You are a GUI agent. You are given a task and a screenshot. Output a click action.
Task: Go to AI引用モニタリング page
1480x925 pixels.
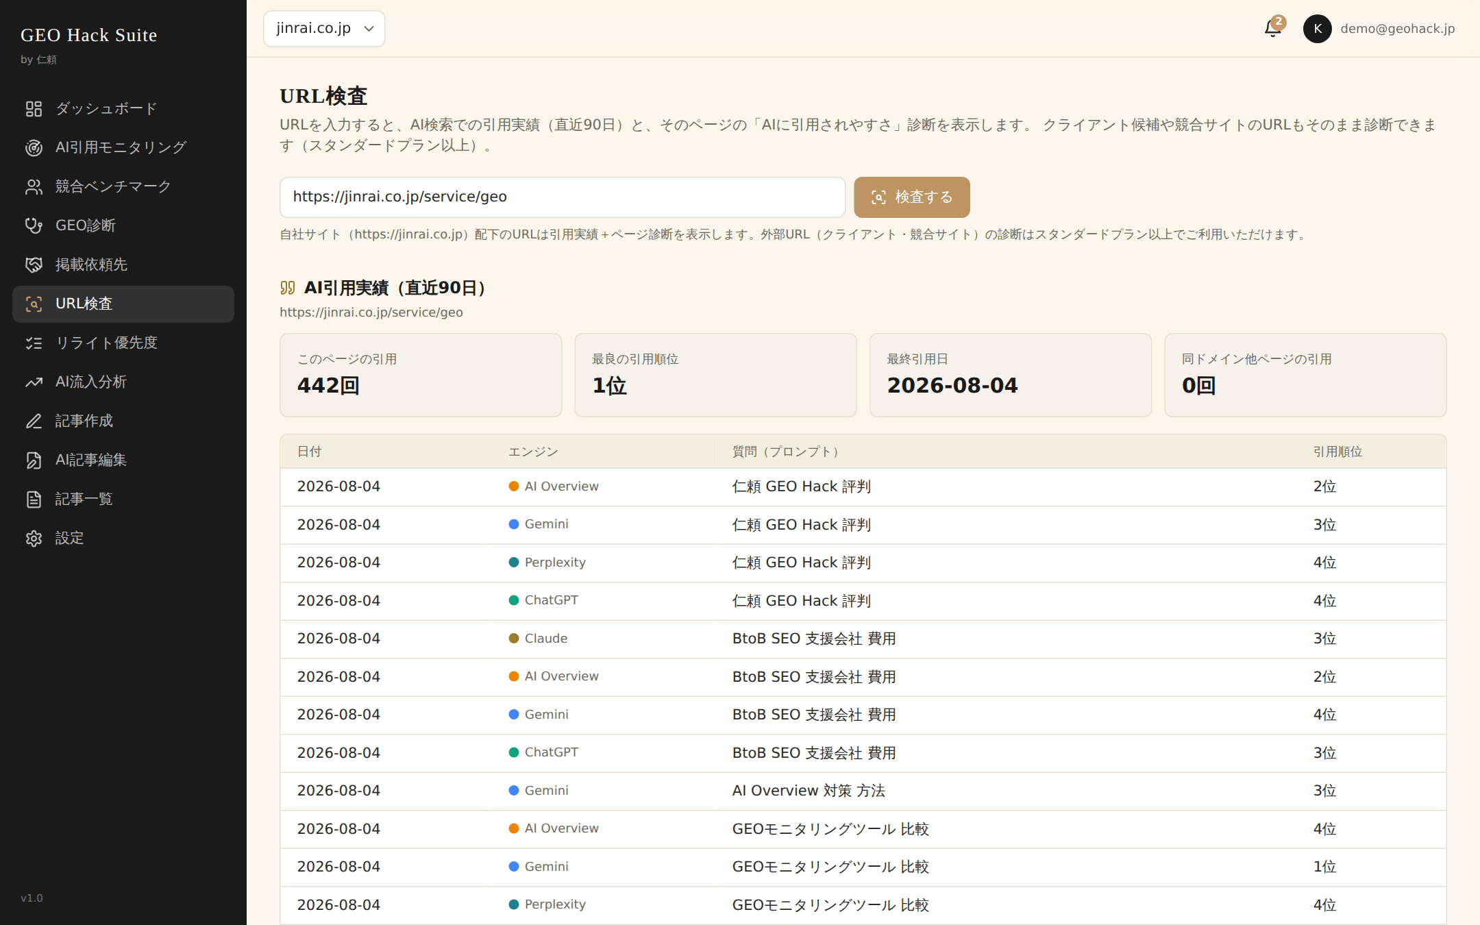[x=123, y=148]
